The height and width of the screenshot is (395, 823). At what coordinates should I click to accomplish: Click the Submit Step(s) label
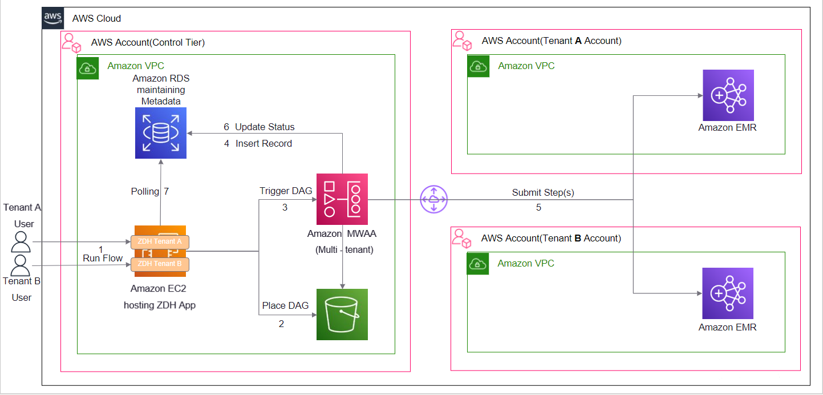pos(543,192)
